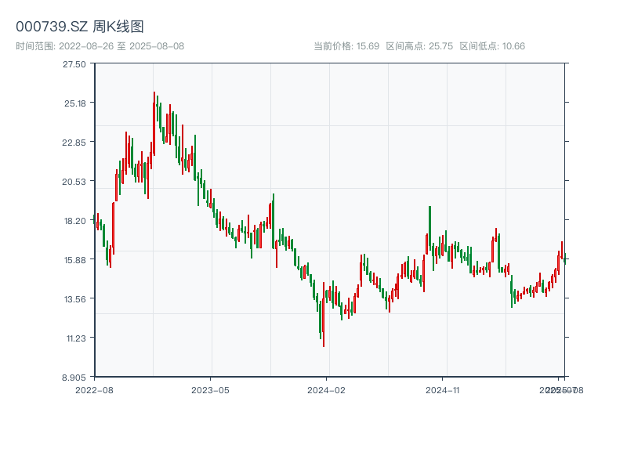This screenshot has height=470, width=627.
Task: Click the 区间高点 25.75 label
Action: coord(419,46)
